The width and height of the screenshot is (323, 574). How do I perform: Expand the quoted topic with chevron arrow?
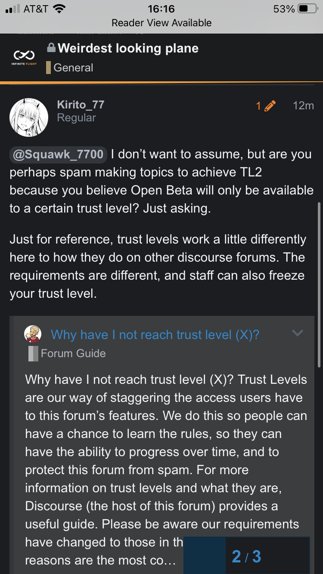point(298,333)
